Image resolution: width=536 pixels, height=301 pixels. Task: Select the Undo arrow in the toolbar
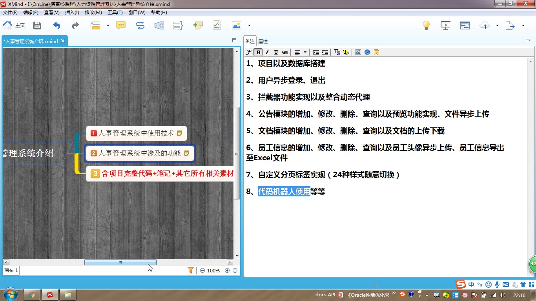[56, 25]
